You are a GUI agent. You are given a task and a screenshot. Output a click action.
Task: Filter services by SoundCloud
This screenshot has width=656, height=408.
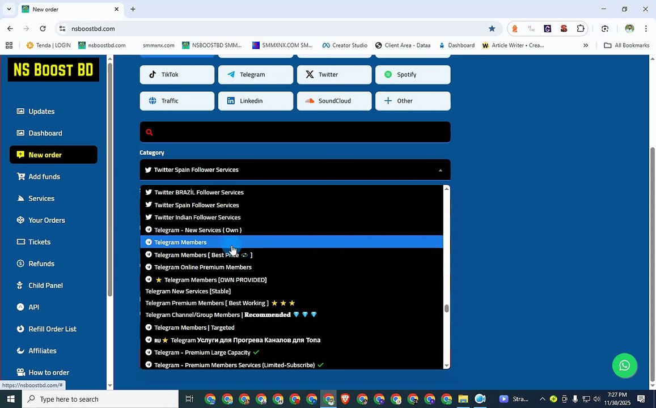[x=334, y=101]
